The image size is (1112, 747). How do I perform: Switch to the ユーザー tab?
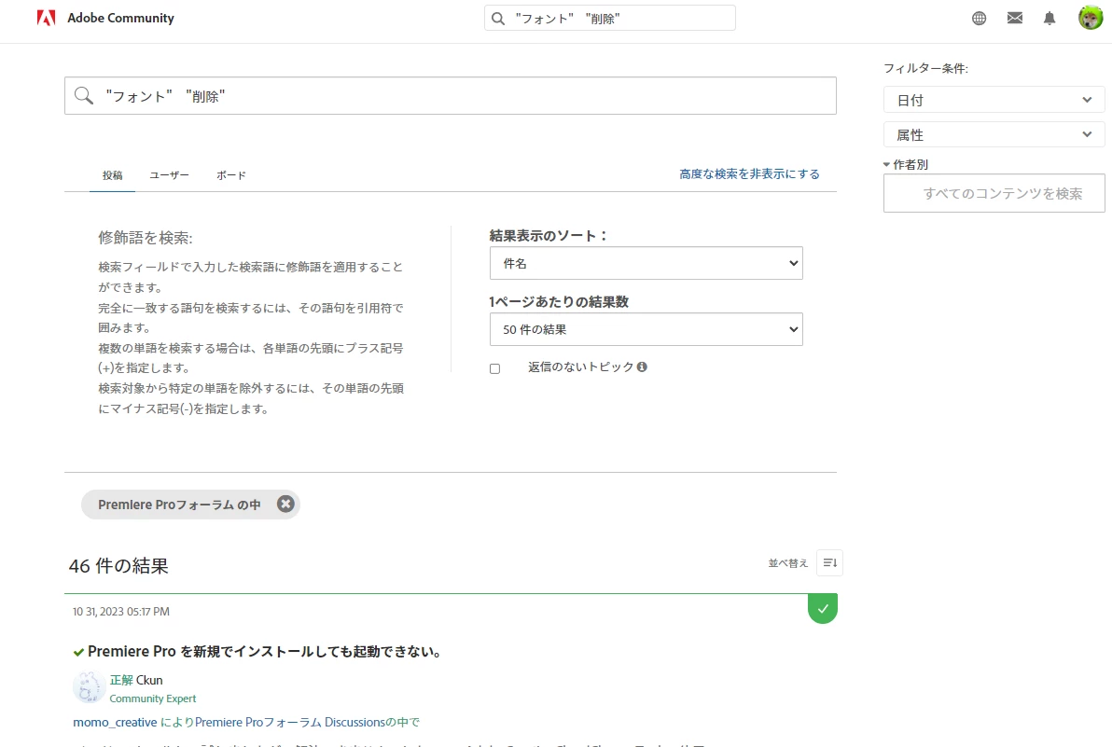tap(169, 175)
